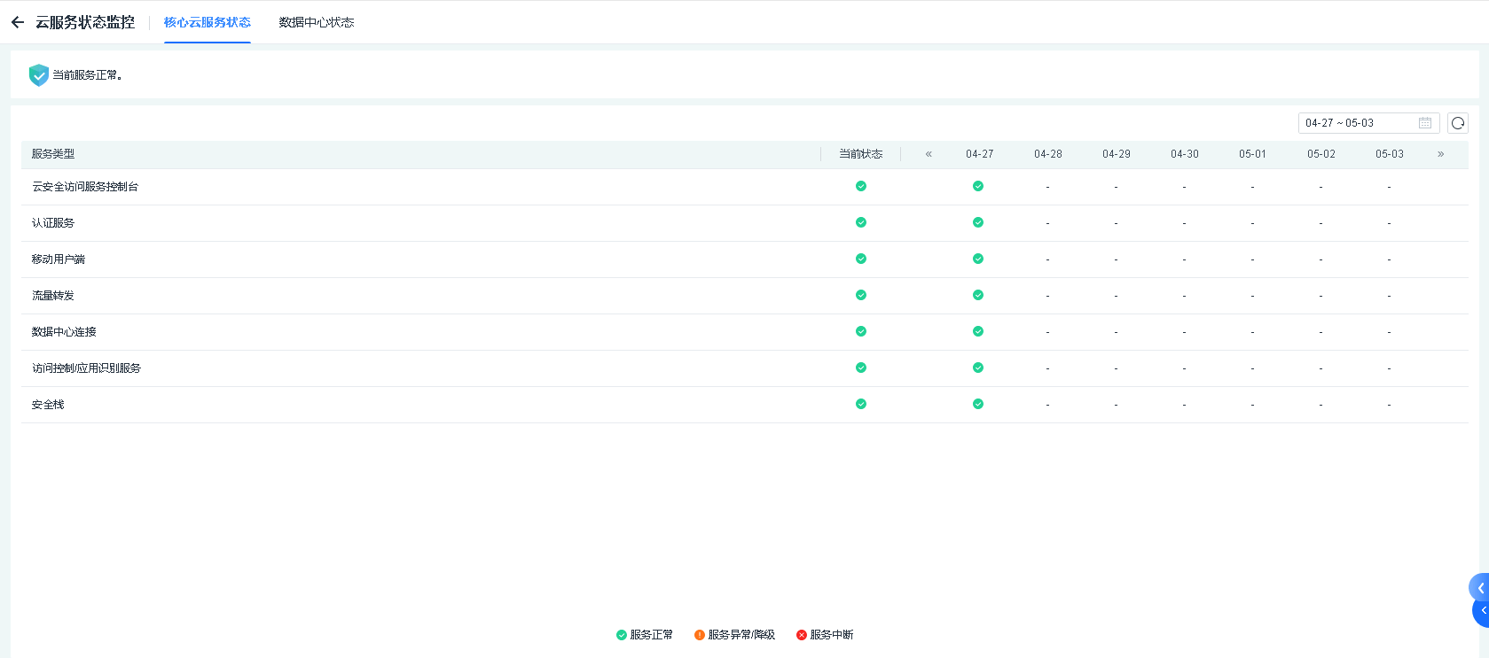Click current status icon for 流量转发
Viewport: 1489px width, 658px height.
pyautogui.click(x=860, y=295)
